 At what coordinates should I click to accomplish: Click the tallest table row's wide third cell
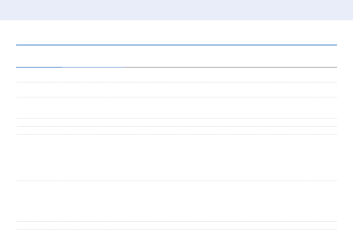[231, 158]
